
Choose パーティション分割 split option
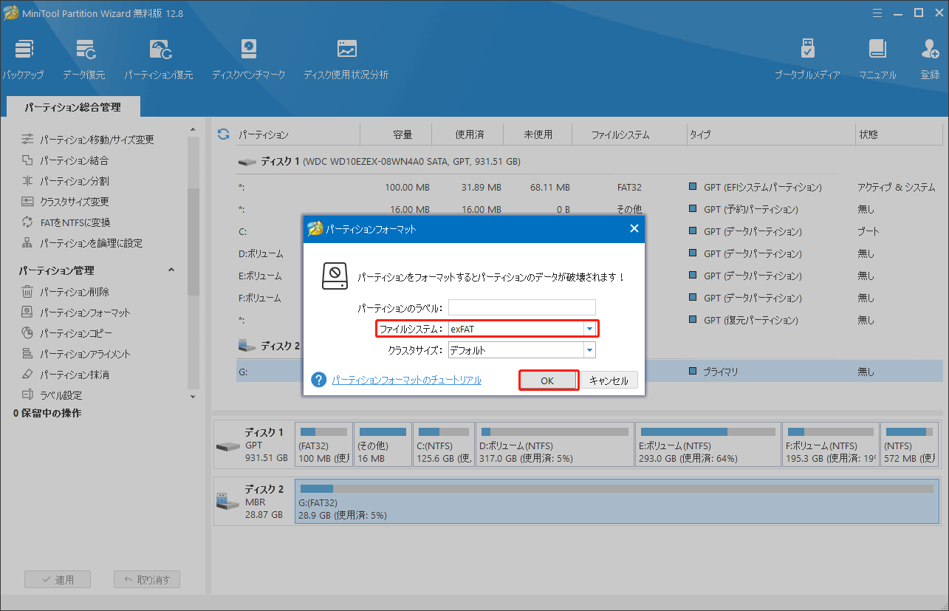pyautogui.click(x=65, y=181)
